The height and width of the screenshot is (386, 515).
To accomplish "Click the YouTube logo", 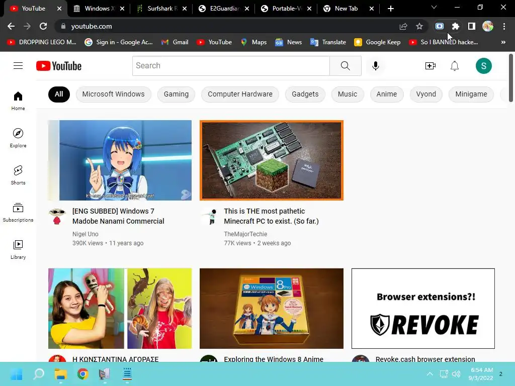I will (59, 66).
